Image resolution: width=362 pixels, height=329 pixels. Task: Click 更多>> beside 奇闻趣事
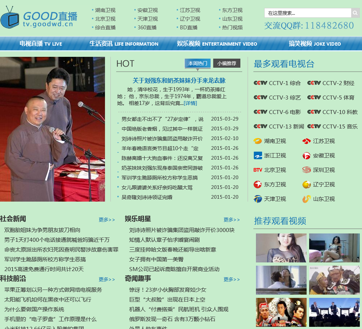tap(232, 279)
